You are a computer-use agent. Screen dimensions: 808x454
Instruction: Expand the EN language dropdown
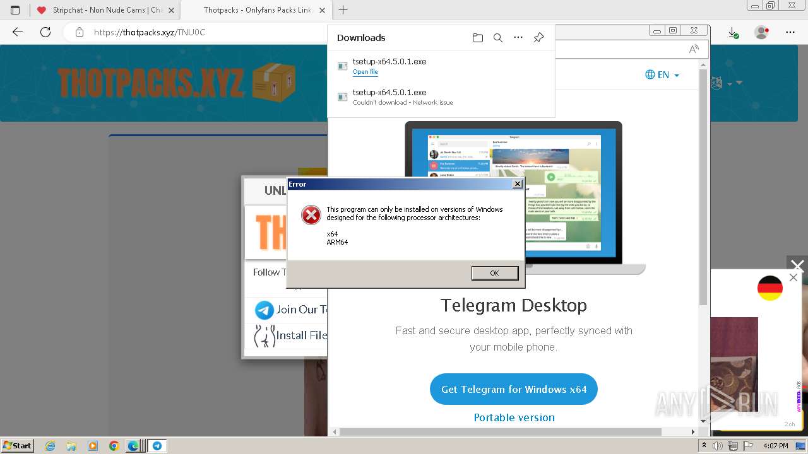(x=662, y=74)
